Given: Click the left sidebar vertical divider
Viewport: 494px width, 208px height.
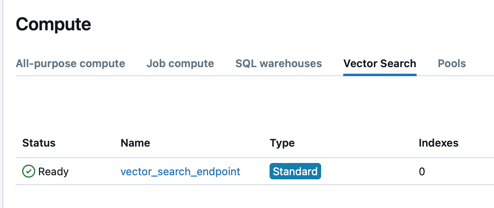Looking at the screenshot, I should (2, 104).
